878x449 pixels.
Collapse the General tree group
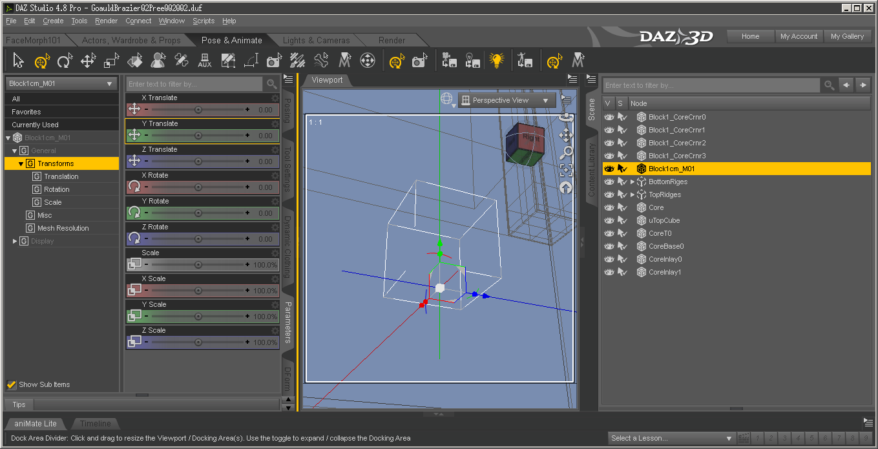[14, 151]
